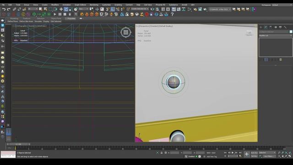Viewport: 293px width, 165px height.
Task: Open the key filter Selected dropdown
Action: pyautogui.click(x=267, y=153)
